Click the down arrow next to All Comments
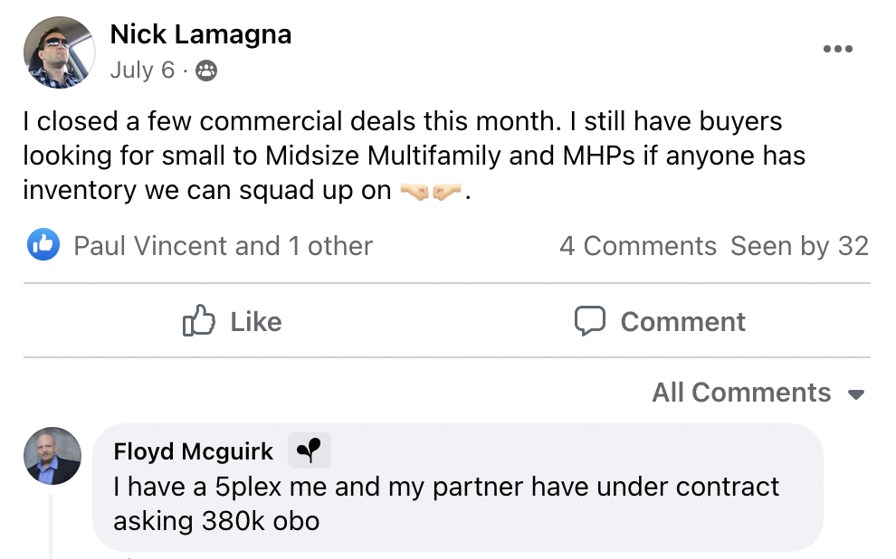The width and height of the screenshot is (896, 559). tap(856, 394)
